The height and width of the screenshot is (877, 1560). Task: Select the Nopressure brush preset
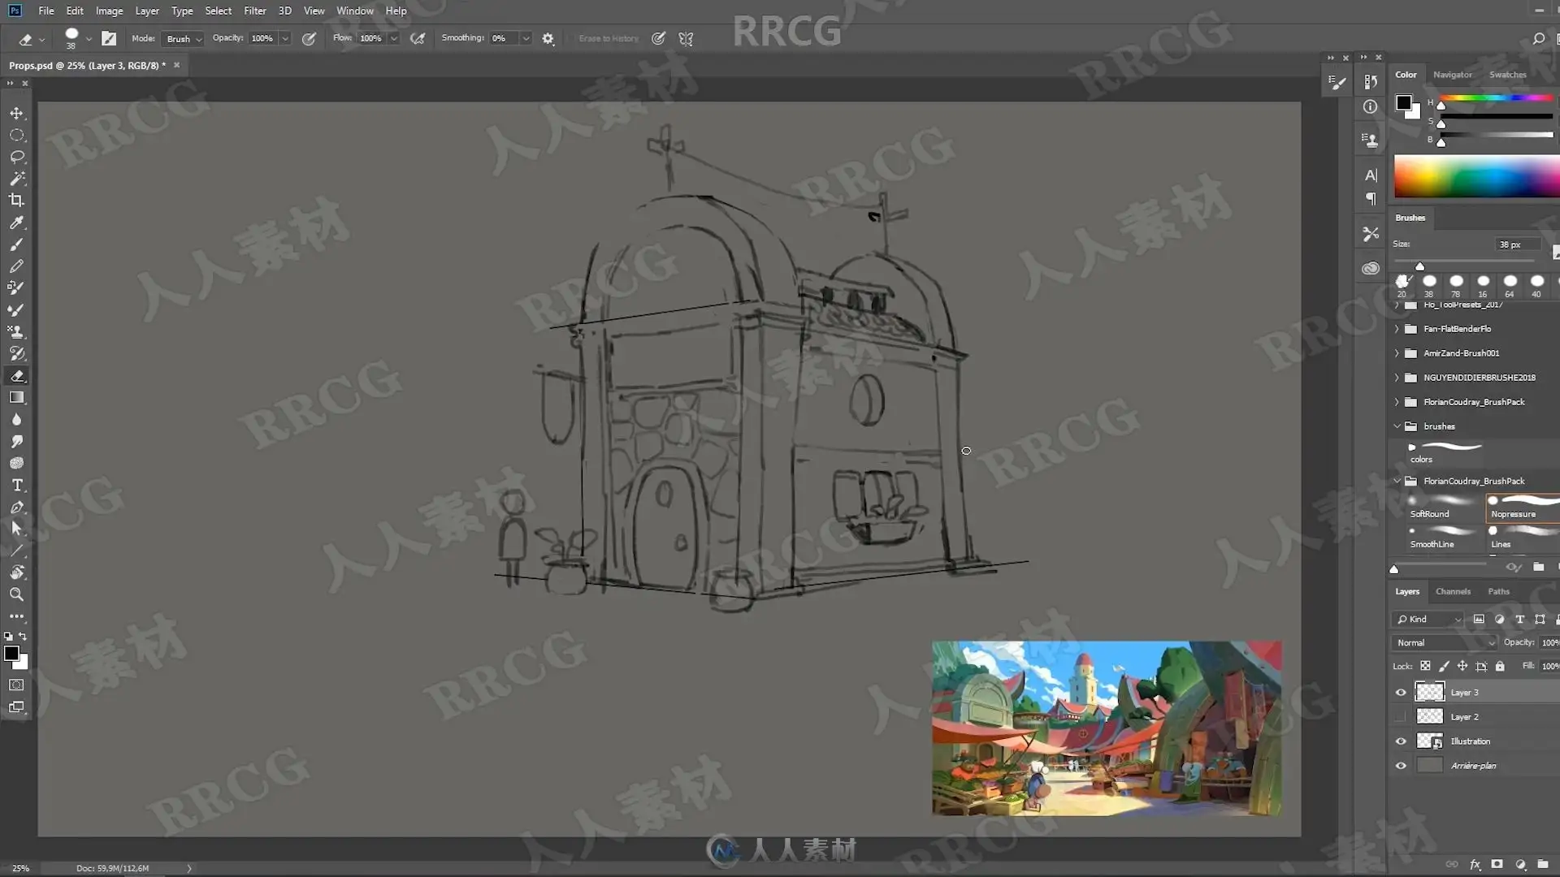(1522, 508)
